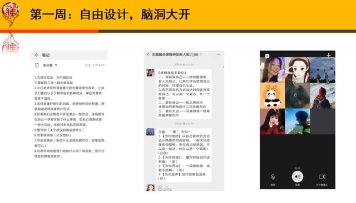Open the image message at chat bottom
Viewport: 356px width, 203px height.
tap(165, 187)
